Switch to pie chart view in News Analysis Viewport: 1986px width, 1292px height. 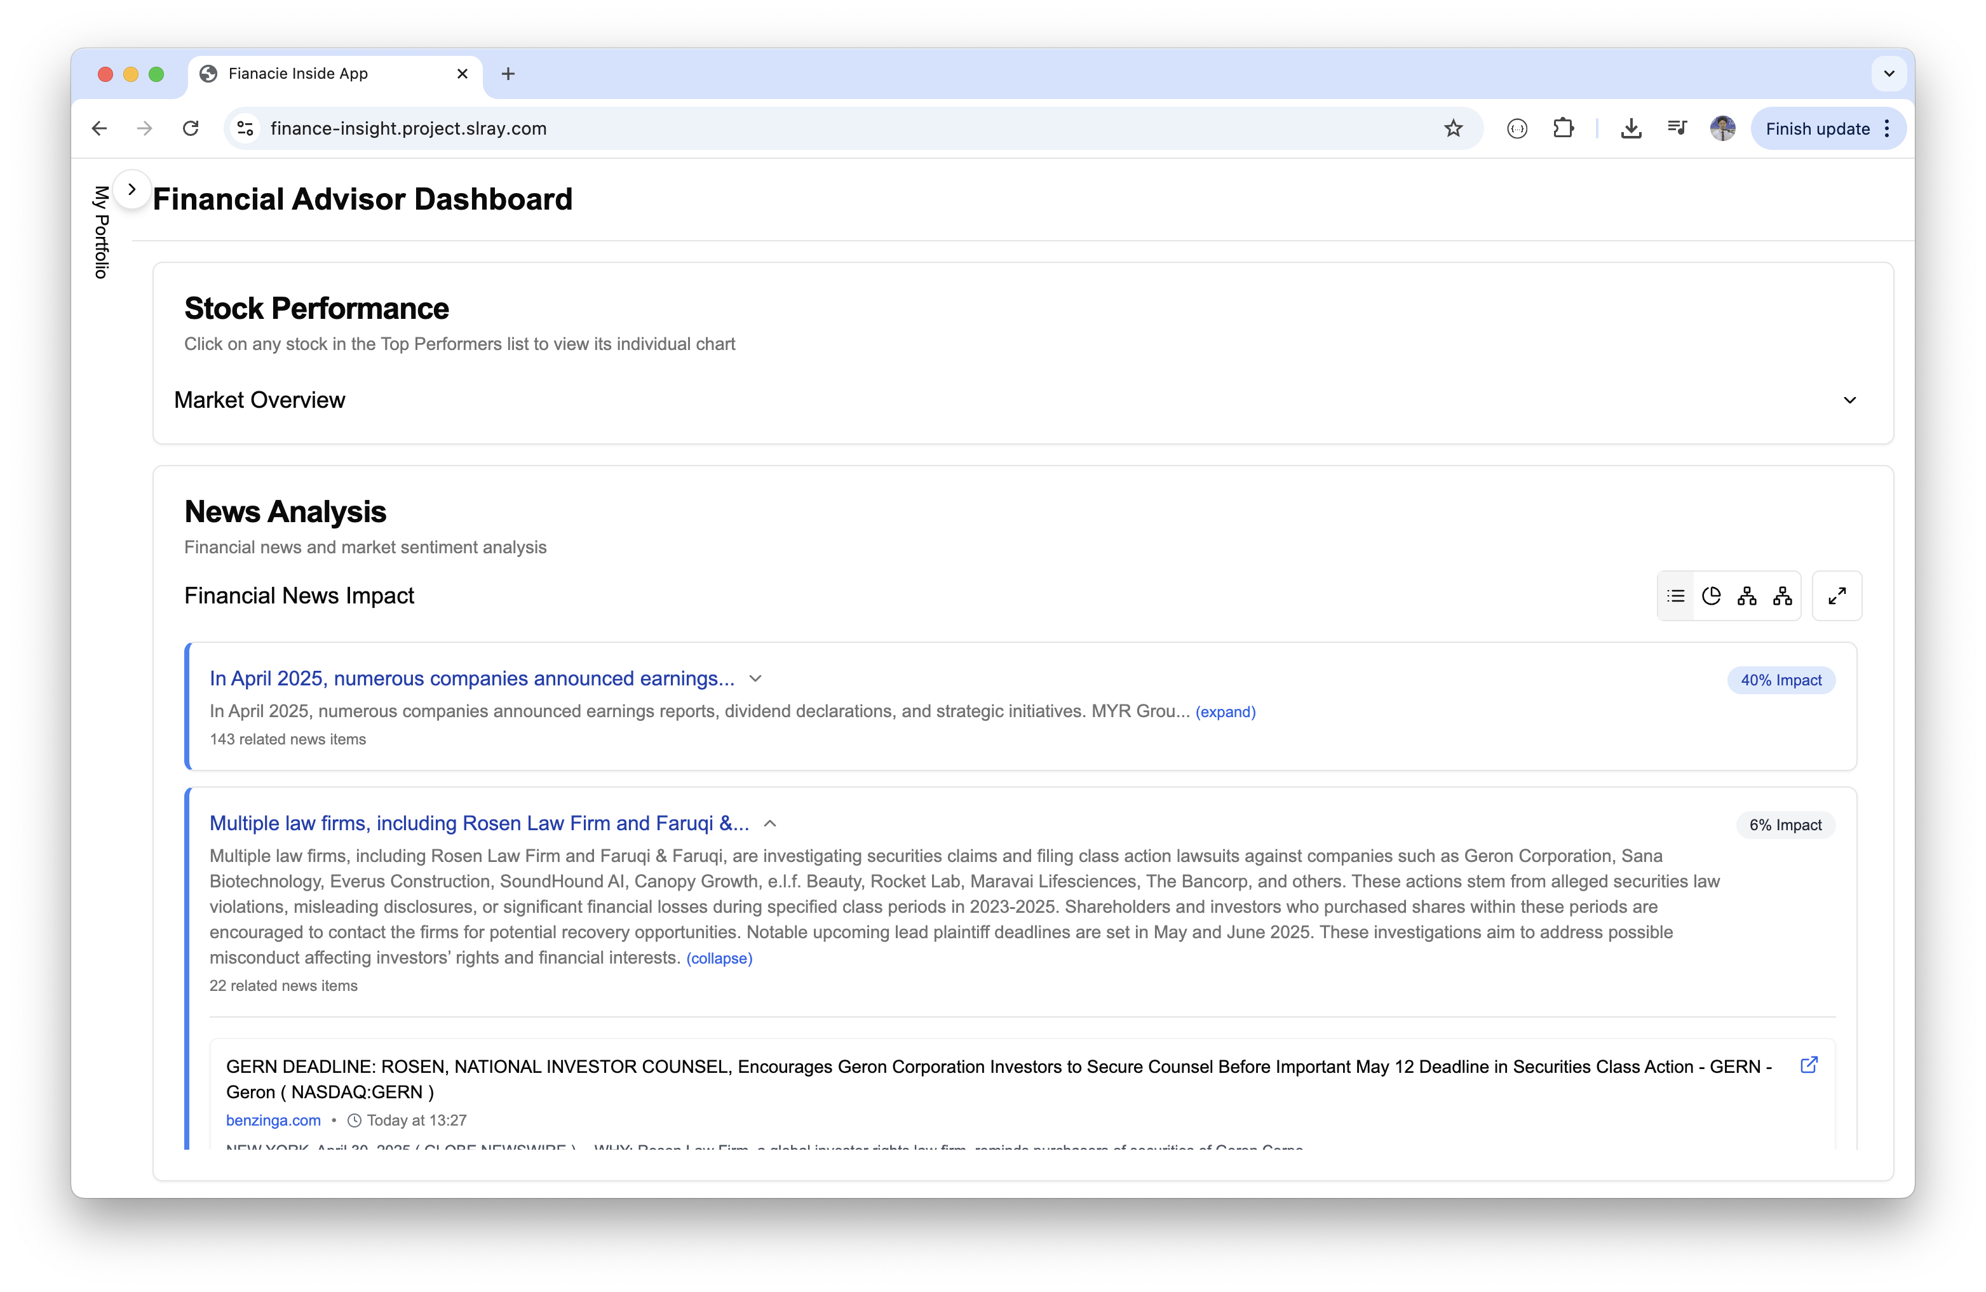[x=1712, y=596]
